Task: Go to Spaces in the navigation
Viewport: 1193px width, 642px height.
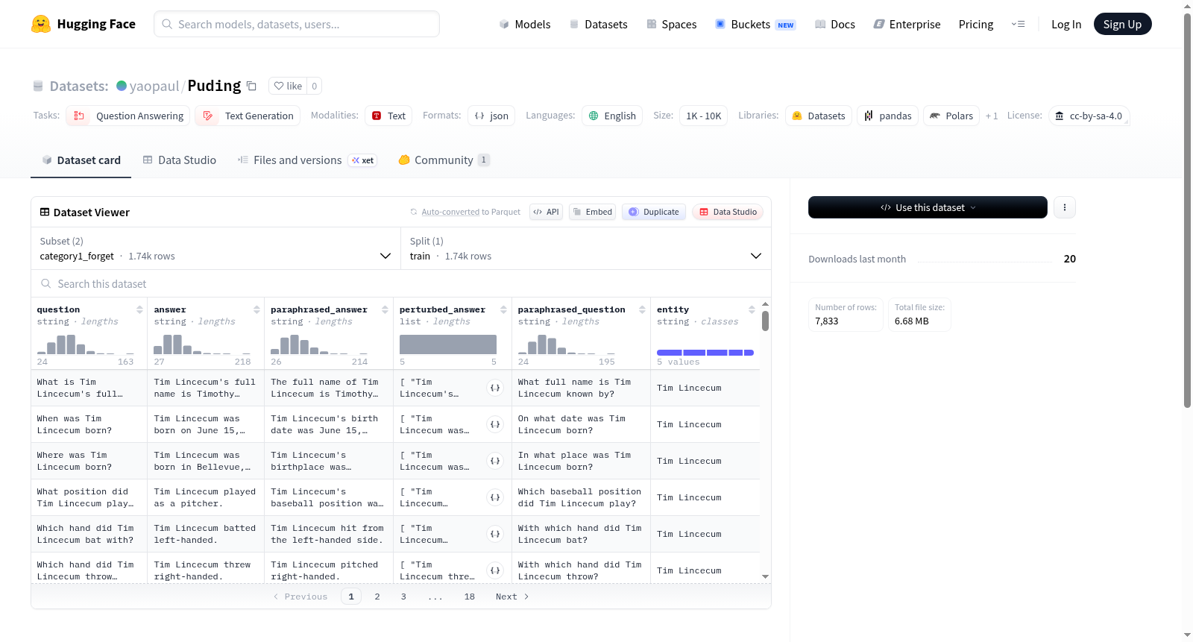Action: click(672, 24)
